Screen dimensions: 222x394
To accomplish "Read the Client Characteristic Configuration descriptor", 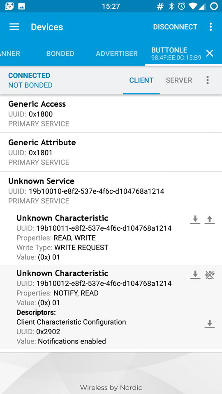I will 209,324.
